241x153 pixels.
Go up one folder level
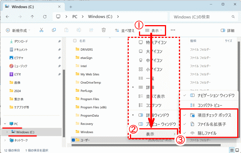32,16
